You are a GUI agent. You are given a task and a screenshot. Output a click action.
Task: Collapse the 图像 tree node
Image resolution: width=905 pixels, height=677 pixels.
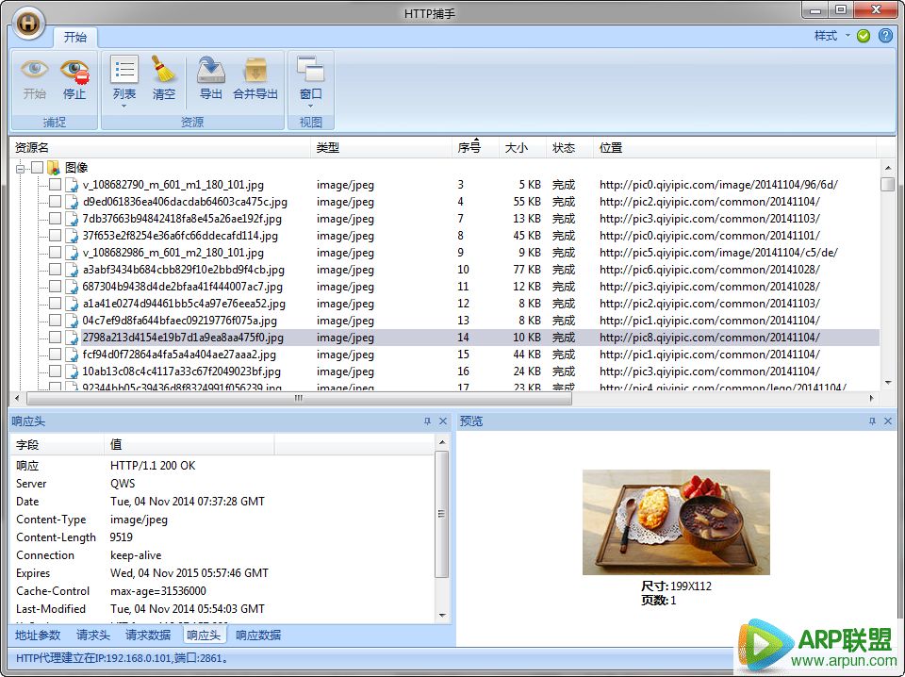[x=20, y=168]
